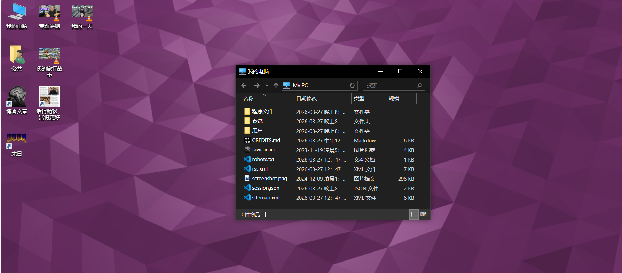Minimize the 我的电脑 window
Viewport: 622px width, 273px height.
coord(380,71)
